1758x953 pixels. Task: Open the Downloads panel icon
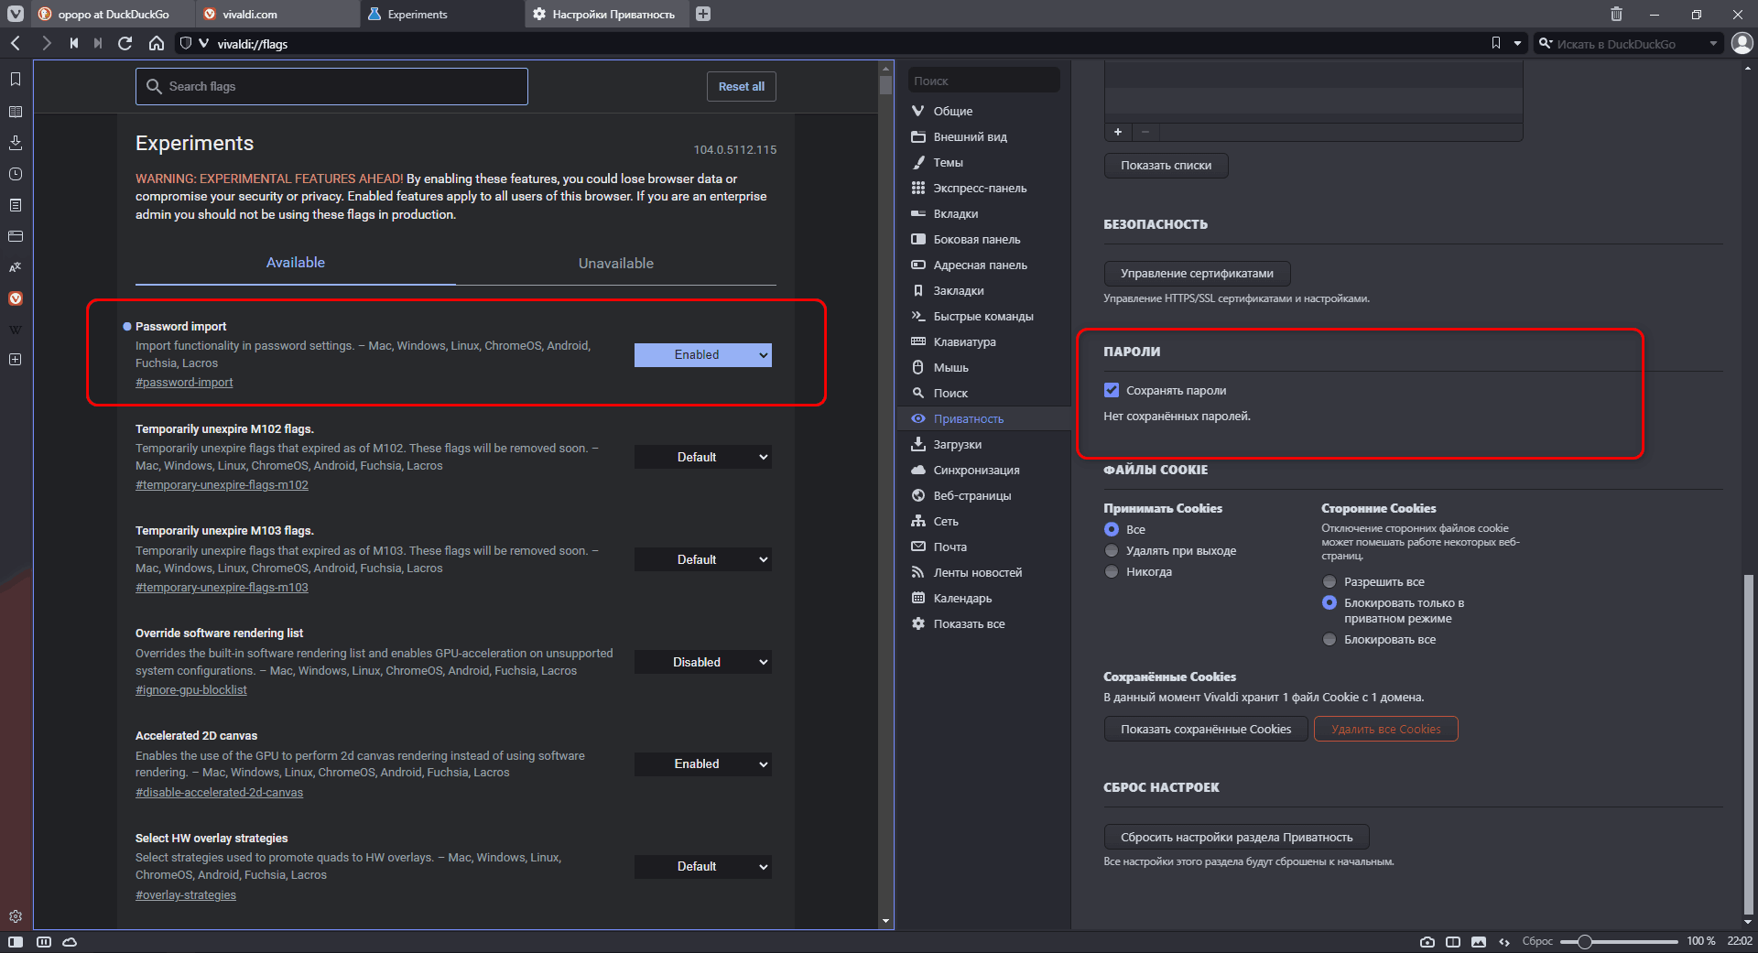(x=16, y=143)
